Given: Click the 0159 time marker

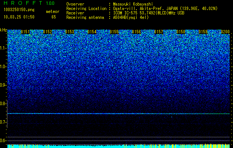Looking at the screenshot, I should click(203, 32).
